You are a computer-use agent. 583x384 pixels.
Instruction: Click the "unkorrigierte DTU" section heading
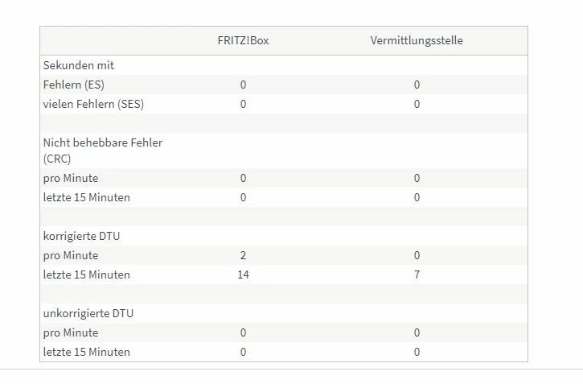tap(87, 313)
